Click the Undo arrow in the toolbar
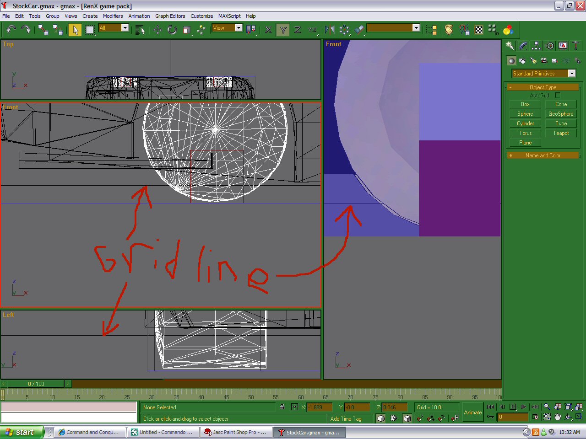This screenshot has height=439, width=586. tap(11, 30)
